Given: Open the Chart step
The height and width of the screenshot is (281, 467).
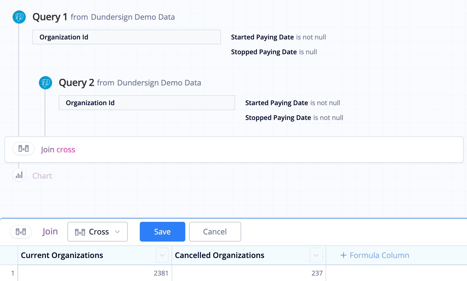Looking at the screenshot, I should click(x=42, y=176).
